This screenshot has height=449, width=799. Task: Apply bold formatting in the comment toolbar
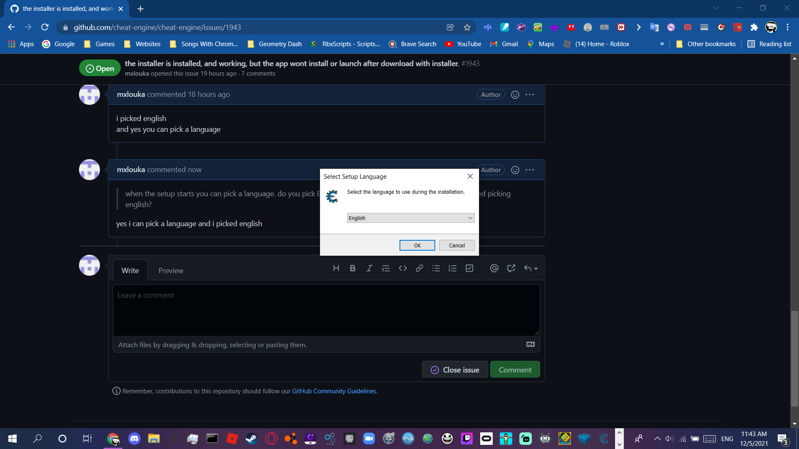point(352,268)
